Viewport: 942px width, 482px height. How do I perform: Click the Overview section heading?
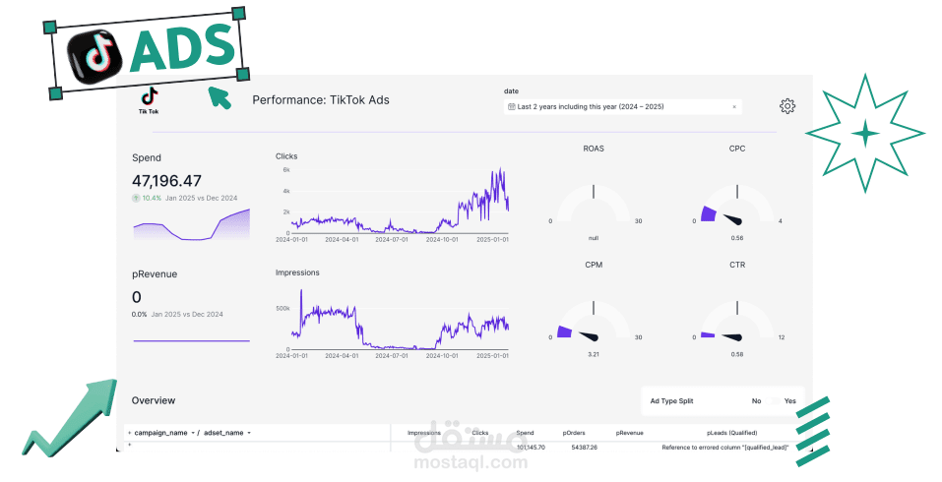(x=154, y=400)
